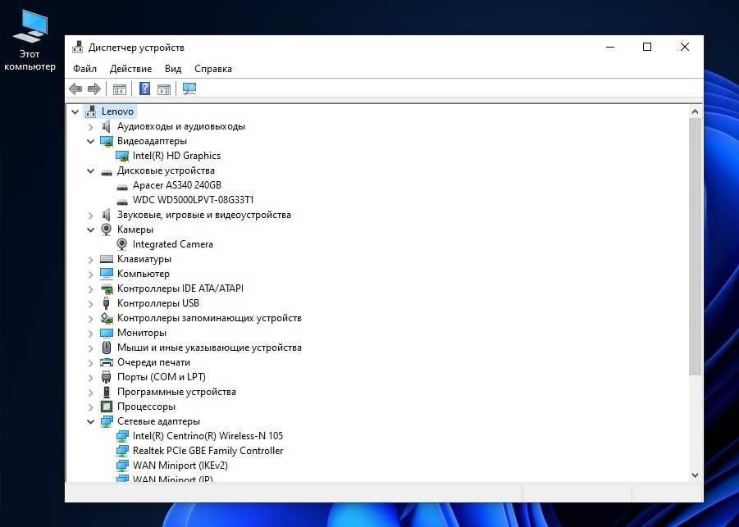The image size is (739, 527).
Task: Click the printer icon beside Очереди печати
Action: tap(107, 362)
